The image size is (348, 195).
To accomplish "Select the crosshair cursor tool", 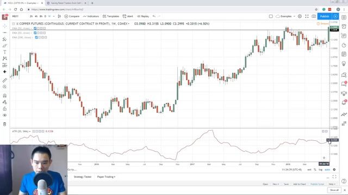I will [x=5, y=26].
